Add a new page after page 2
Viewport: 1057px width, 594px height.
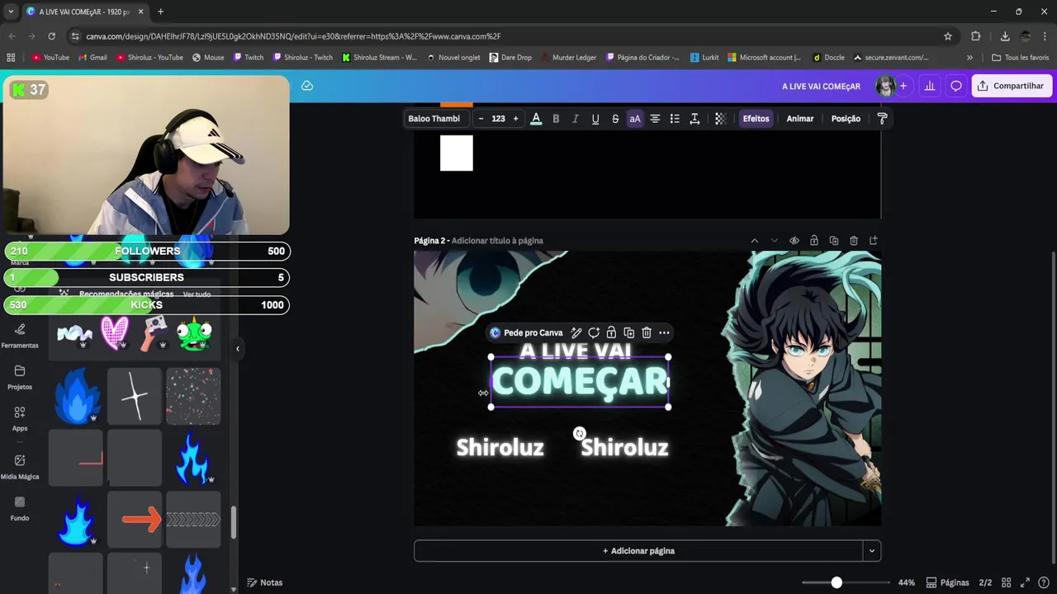pos(874,241)
